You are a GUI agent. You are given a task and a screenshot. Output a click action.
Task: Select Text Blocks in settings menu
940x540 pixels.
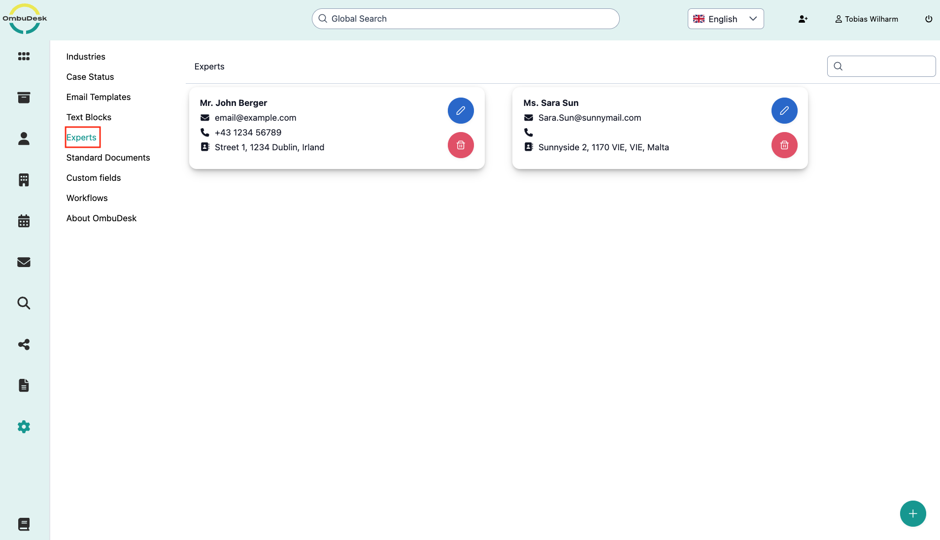[89, 117]
